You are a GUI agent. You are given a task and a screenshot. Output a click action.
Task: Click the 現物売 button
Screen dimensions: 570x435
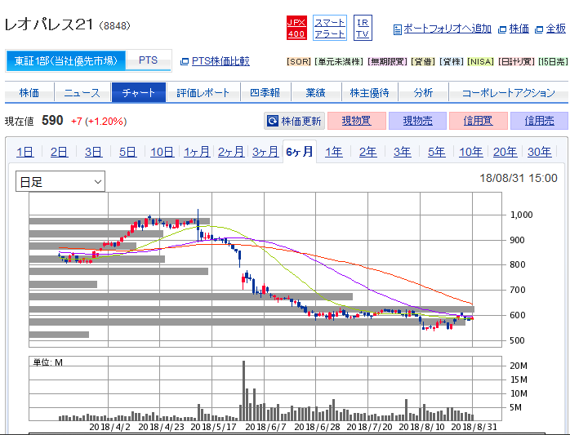(x=416, y=121)
